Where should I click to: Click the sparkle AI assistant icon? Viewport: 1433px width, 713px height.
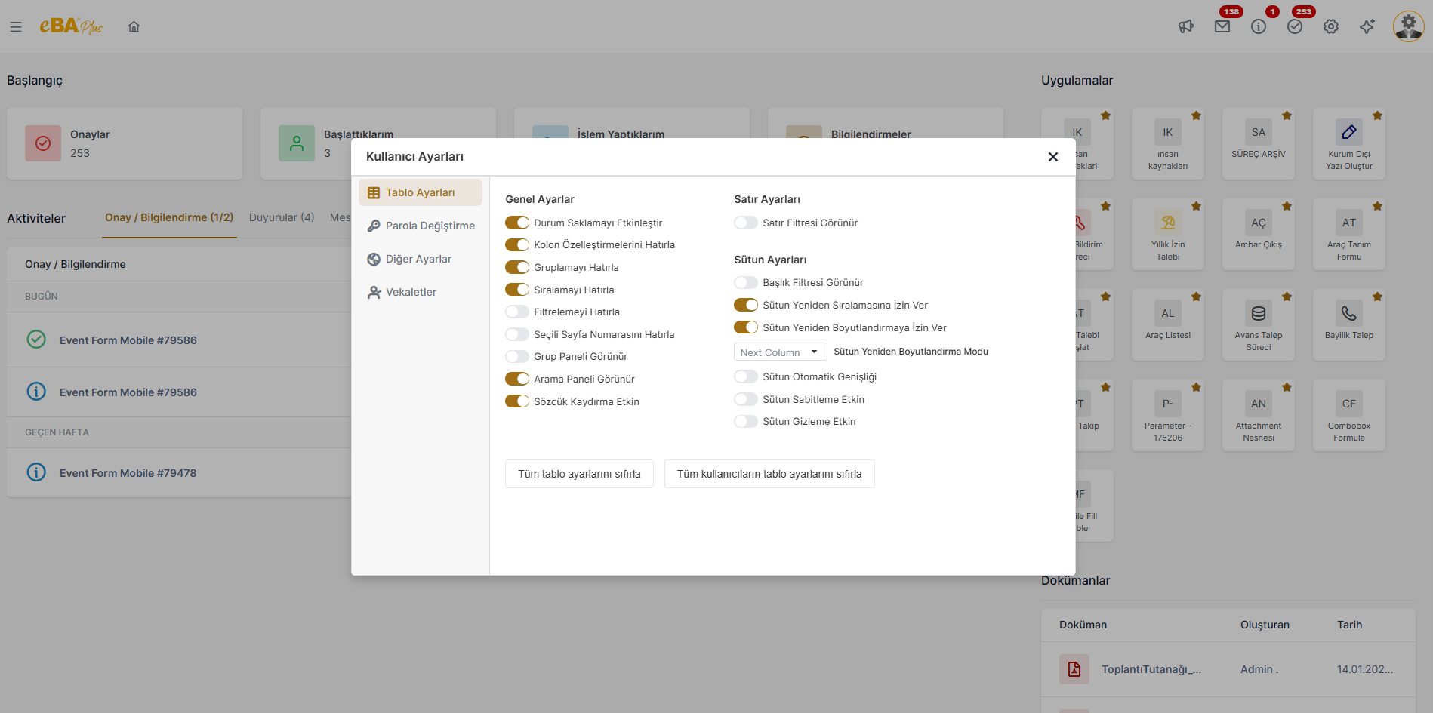(x=1367, y=27)
